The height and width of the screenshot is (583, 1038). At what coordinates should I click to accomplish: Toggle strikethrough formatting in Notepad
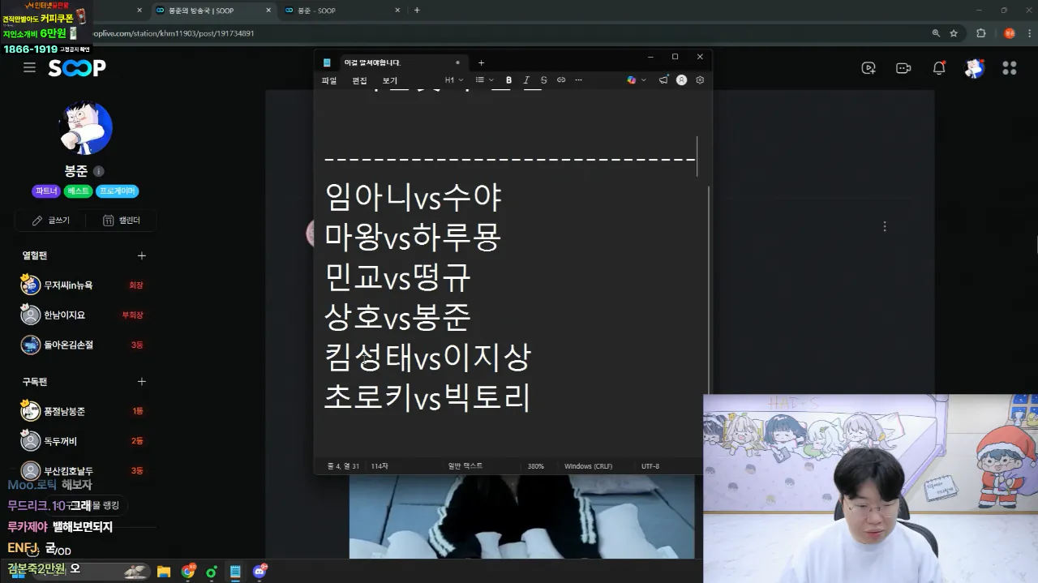click(x=543, y=79)
